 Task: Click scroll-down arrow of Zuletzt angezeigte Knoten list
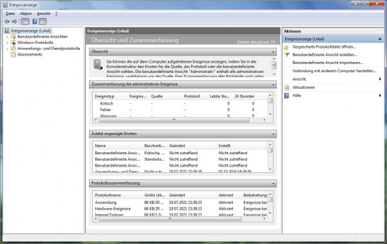[270, 169]
